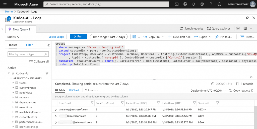The image size is (257, 129).
Task: Add a new query tab
Action: click(40, 29)
